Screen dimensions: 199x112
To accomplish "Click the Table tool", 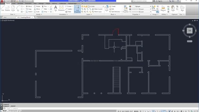I will [x=68, y=12].
